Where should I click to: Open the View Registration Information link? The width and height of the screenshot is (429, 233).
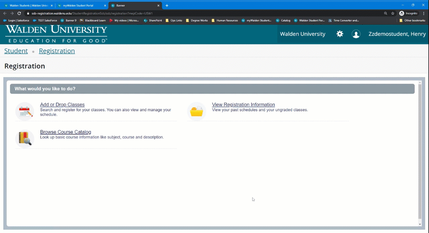[243, 105]
